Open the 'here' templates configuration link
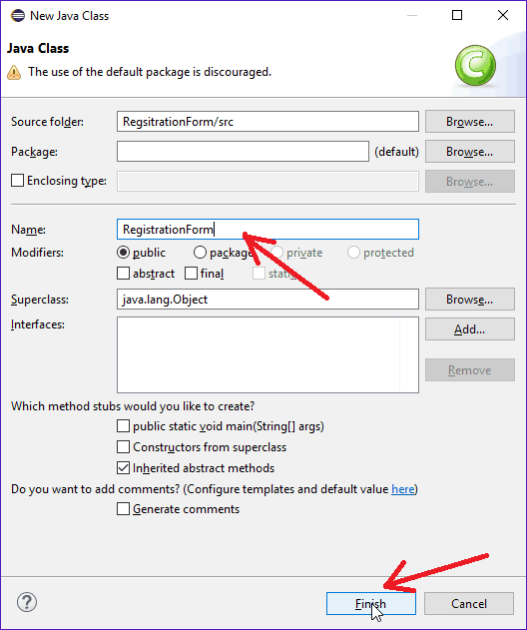Screen dimensions: 527x630 pyautogui.click(x=403, y=489)
